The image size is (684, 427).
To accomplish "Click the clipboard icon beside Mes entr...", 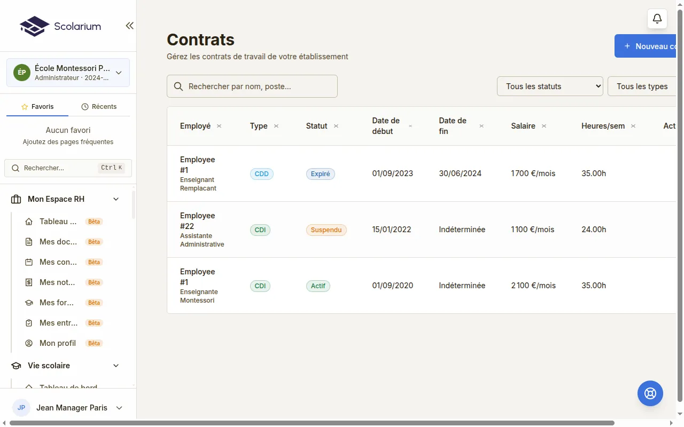I will (x=29, y=323).
